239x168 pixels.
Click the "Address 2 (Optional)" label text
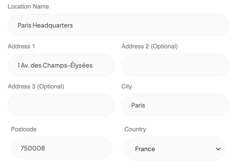tap(150, 47)
